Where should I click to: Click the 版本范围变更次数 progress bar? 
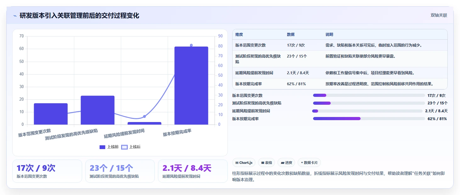tap(369, 95)
